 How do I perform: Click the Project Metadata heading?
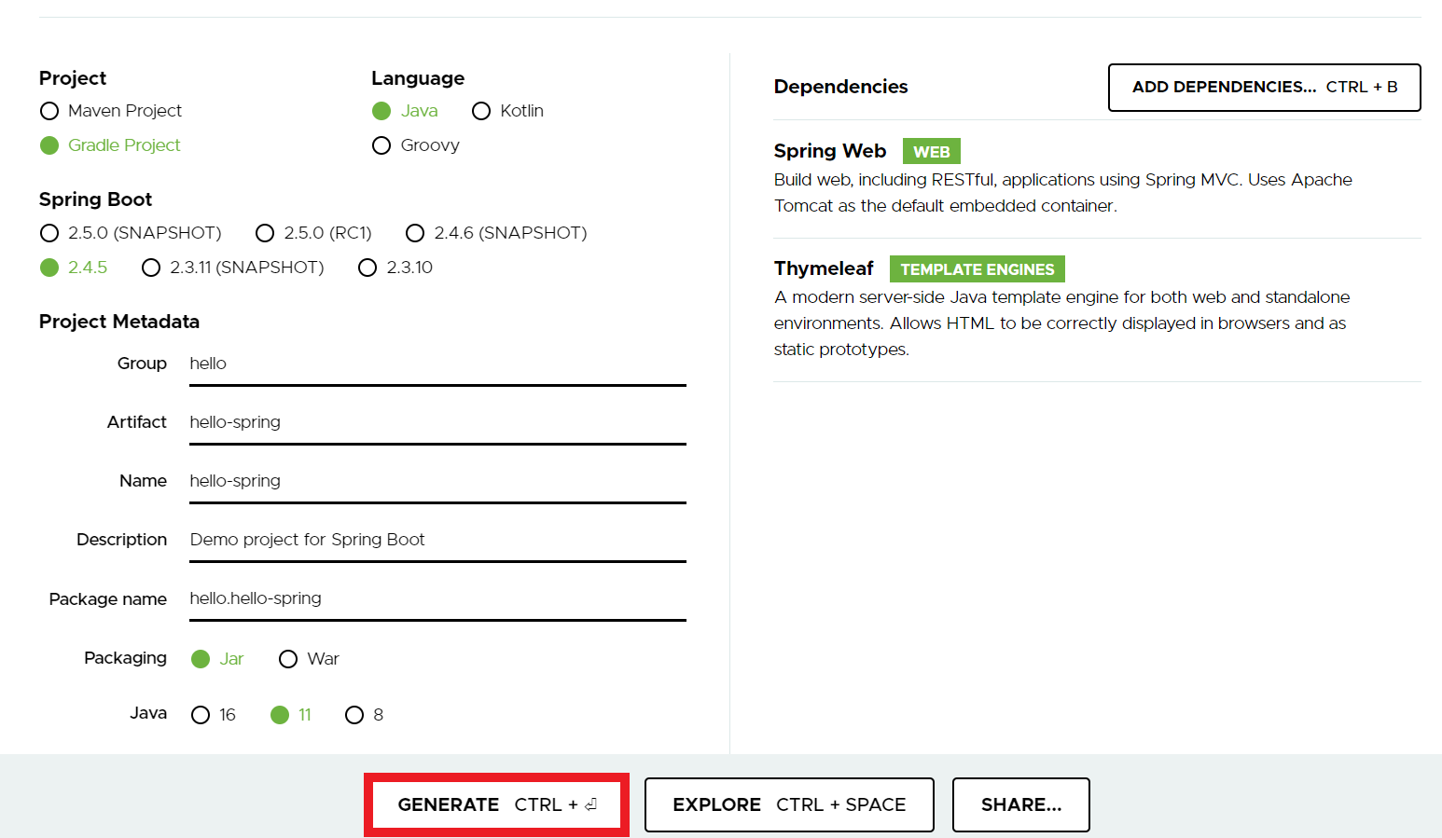tap(119, 322)
